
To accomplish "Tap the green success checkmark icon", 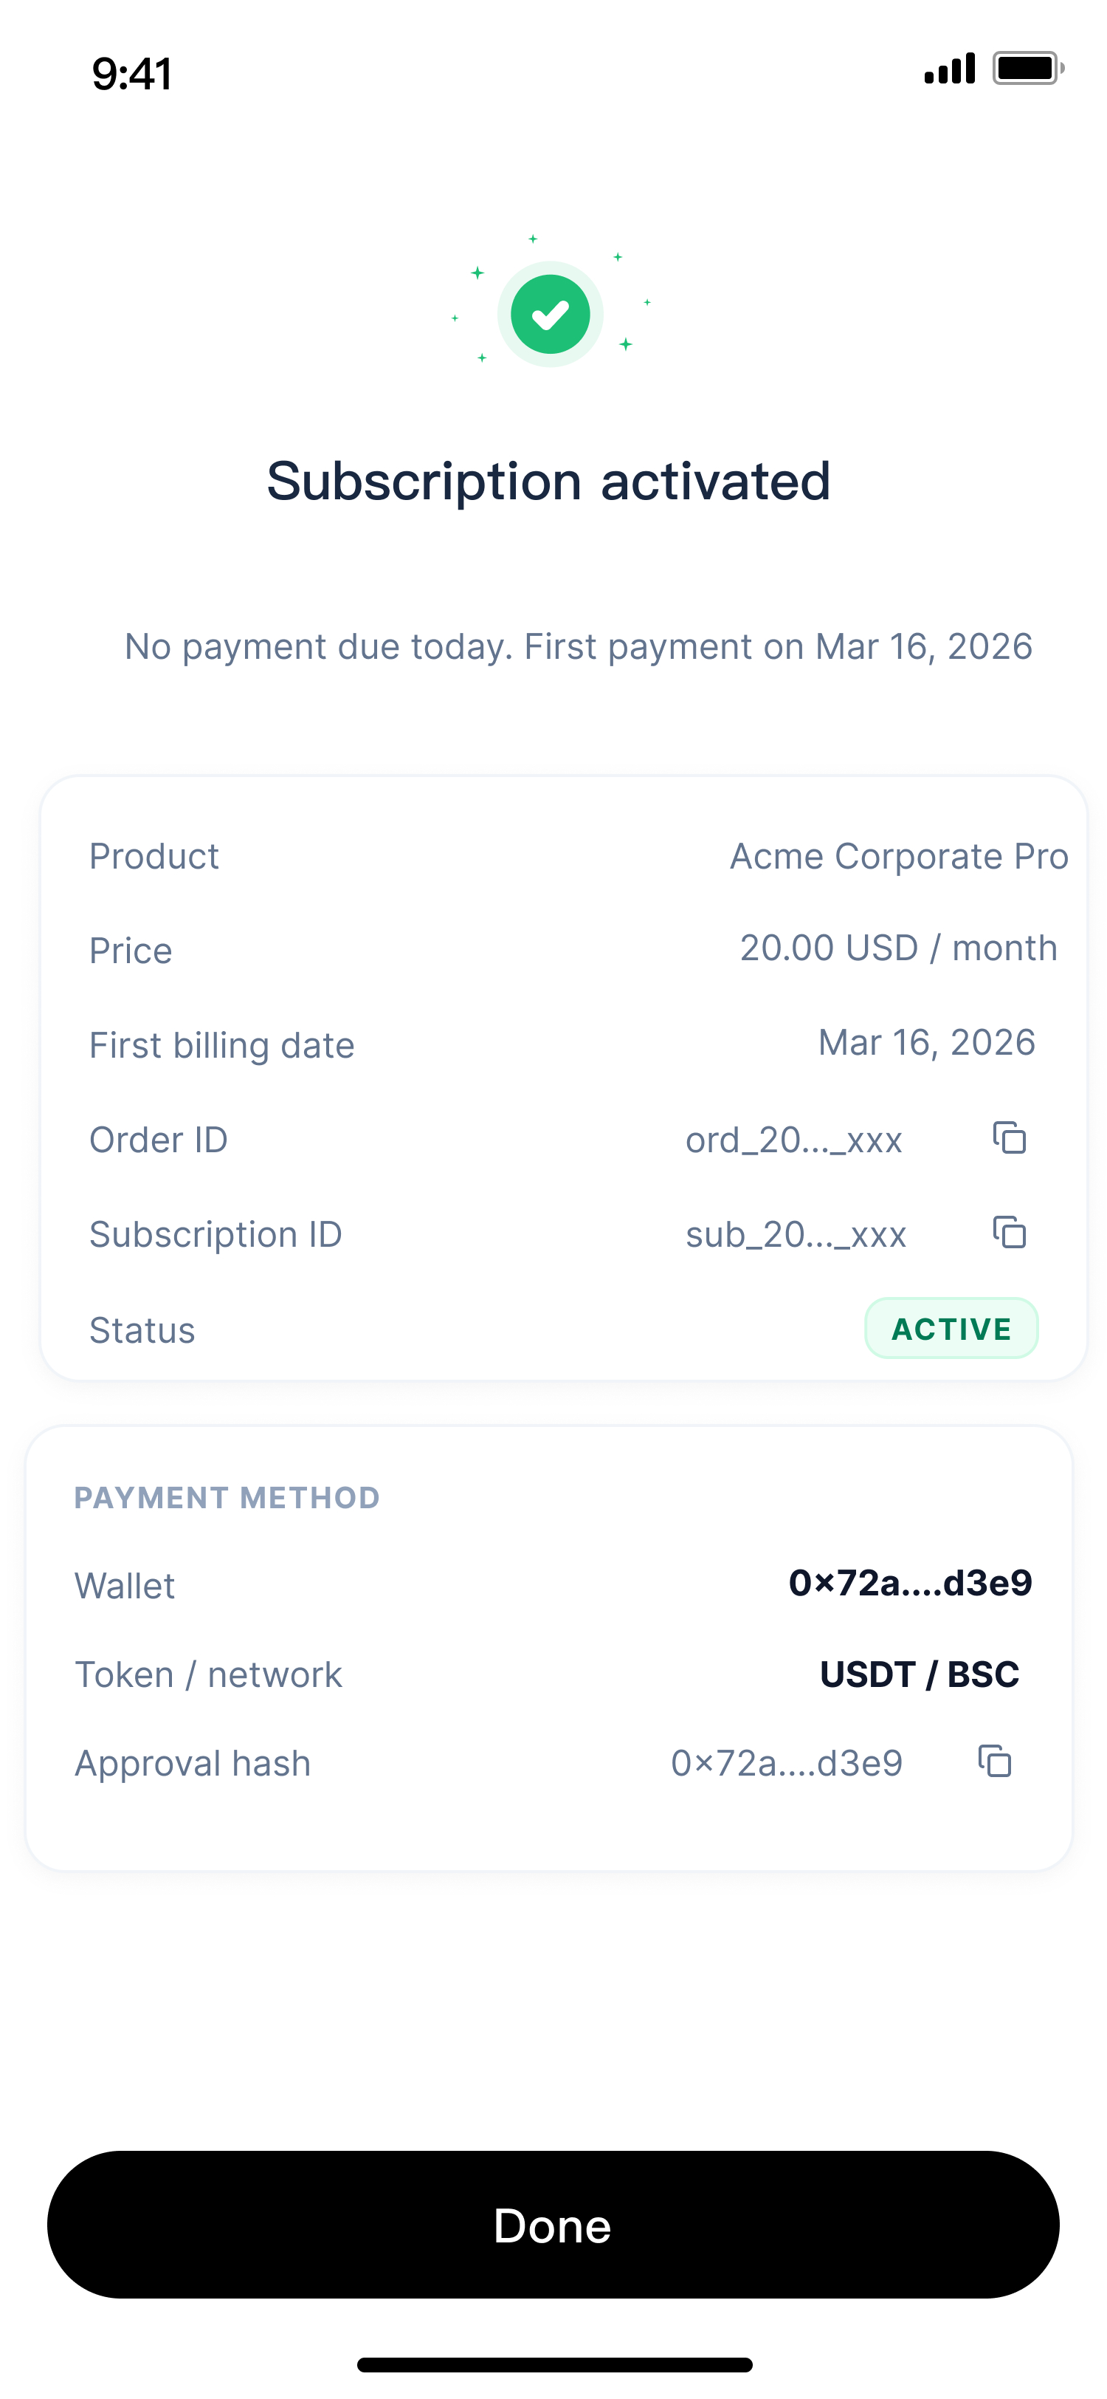I will 550,315.
